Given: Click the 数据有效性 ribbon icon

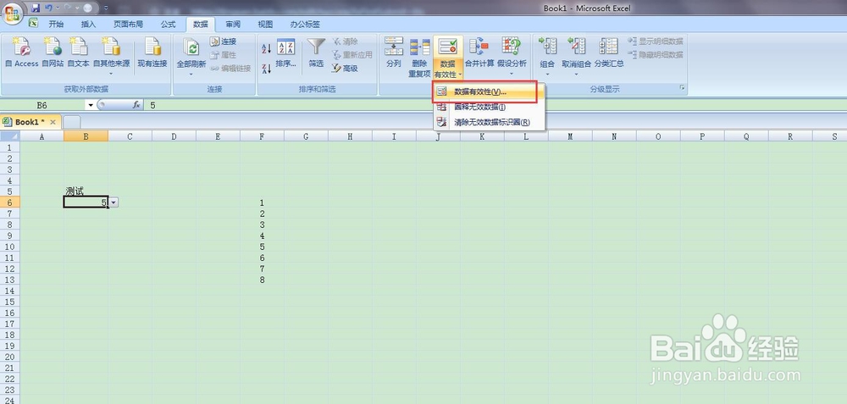Looking at the screenshot, I should (448, 47).
